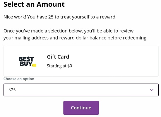Viewport: 161px width, 117px height.
Task: Click the number 25 in reward message
Action: tap(51, 17)
